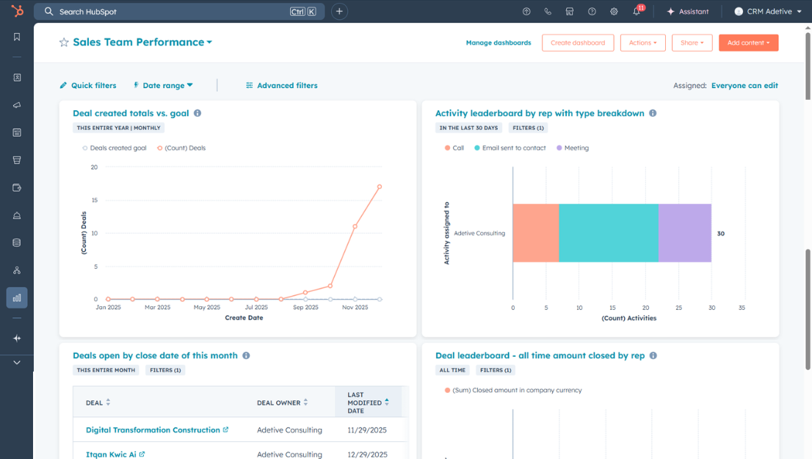Click the Create dashboard button

[578, 43]
